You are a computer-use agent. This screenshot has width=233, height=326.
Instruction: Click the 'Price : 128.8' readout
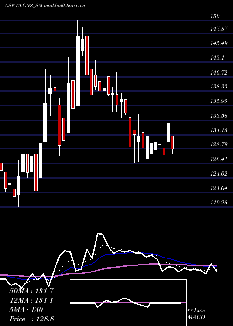point(31,319)
